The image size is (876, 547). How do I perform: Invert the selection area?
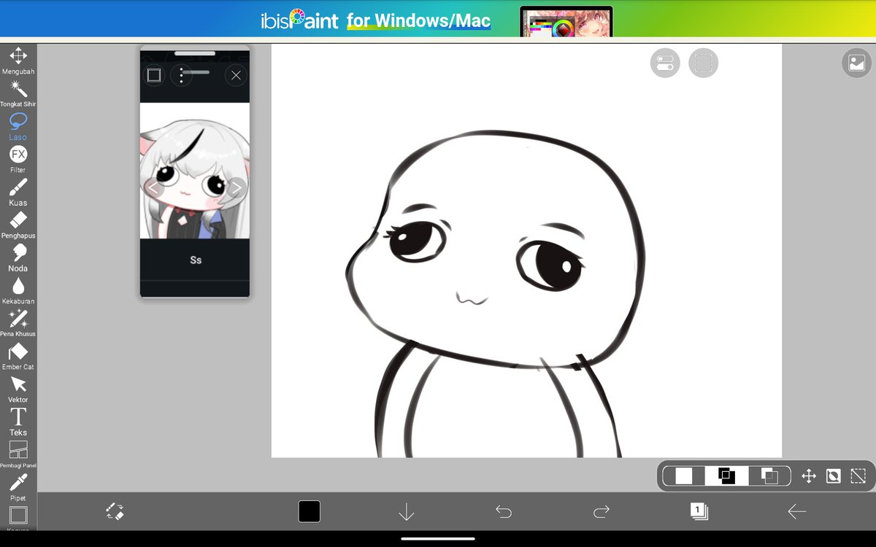[x=833, y=476]
